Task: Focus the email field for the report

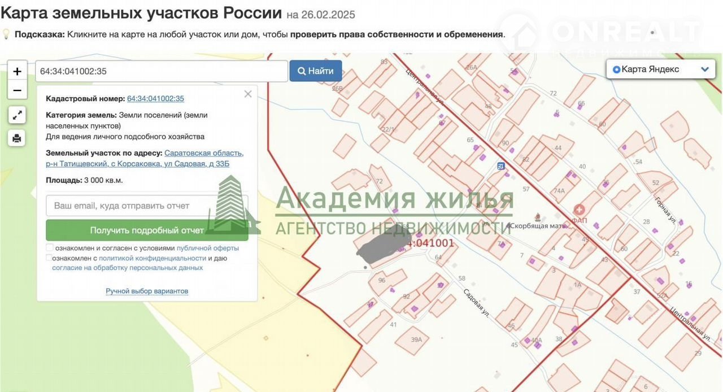Action: click(x=147, y=206)
